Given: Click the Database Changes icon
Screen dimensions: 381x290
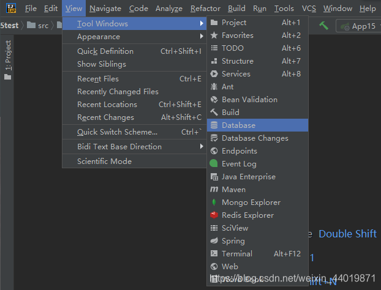Looking at the screenshot, I should point(214,138).
